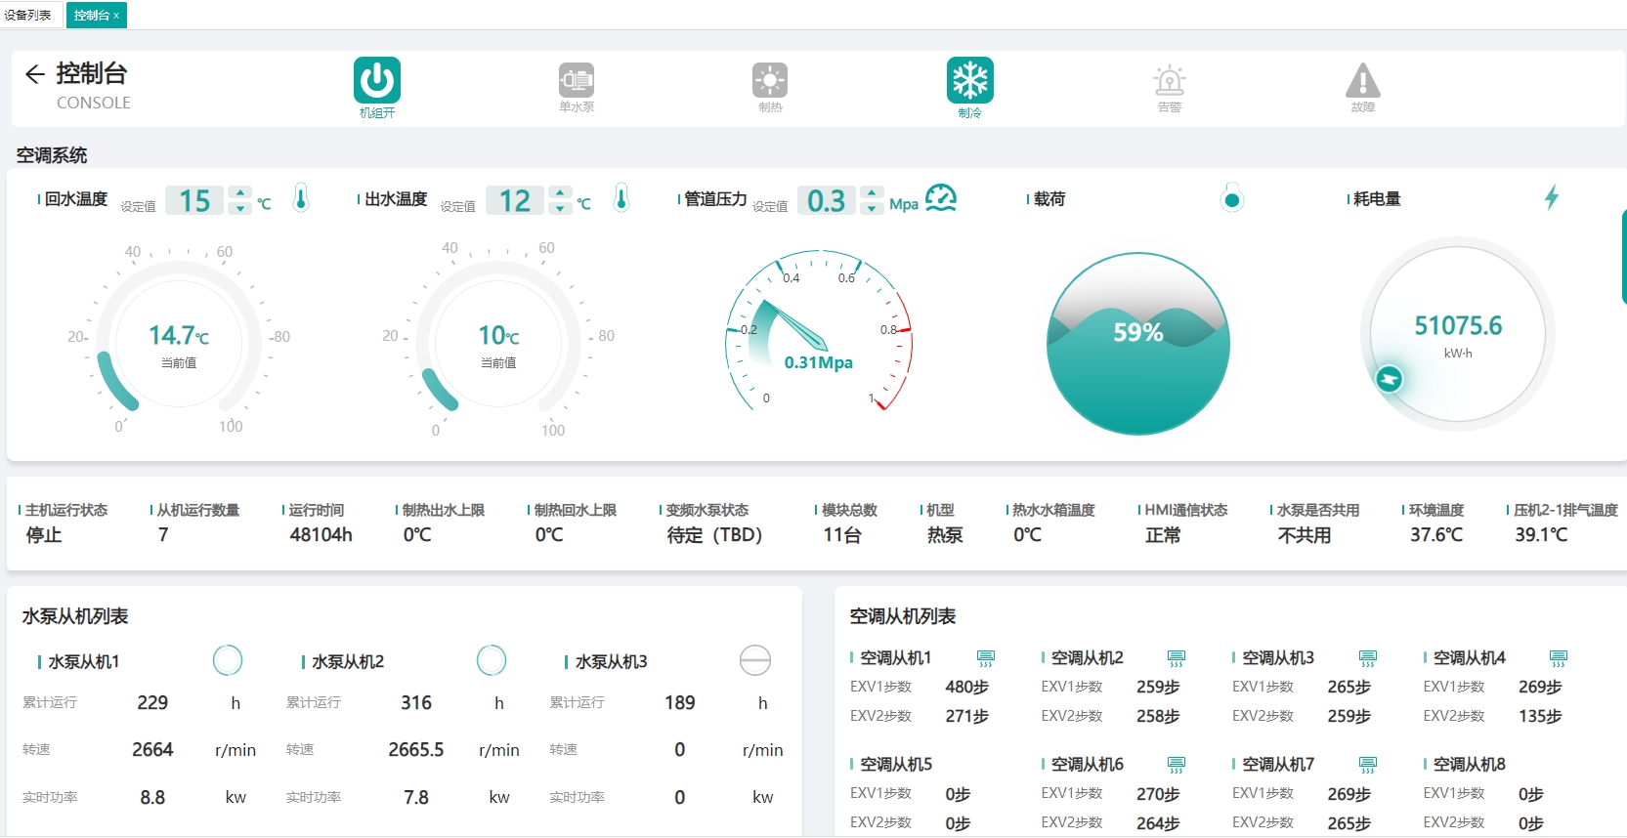
Task: Click the 运行时间 value 48104h
Action: [321, 535]
